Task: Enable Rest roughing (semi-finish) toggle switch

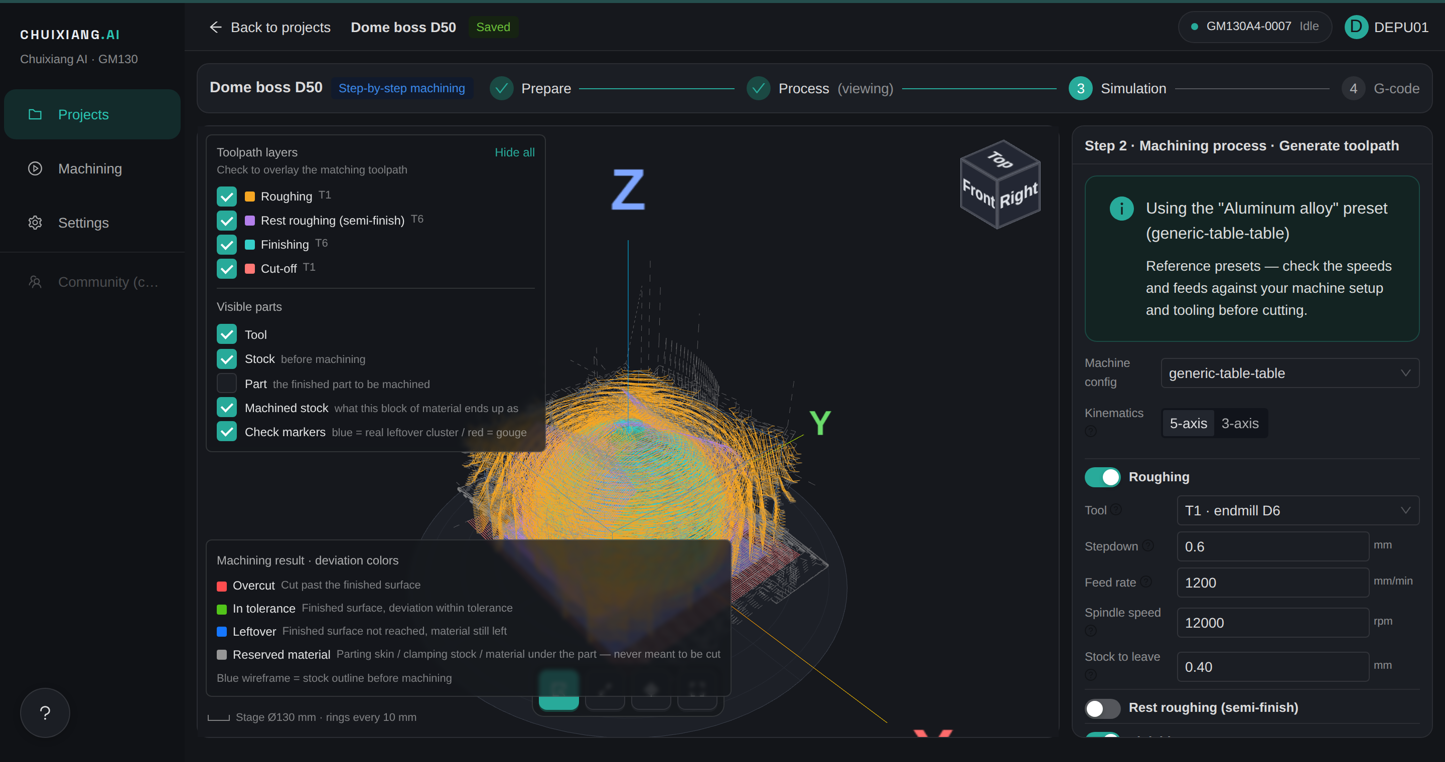Action: 1102,708
